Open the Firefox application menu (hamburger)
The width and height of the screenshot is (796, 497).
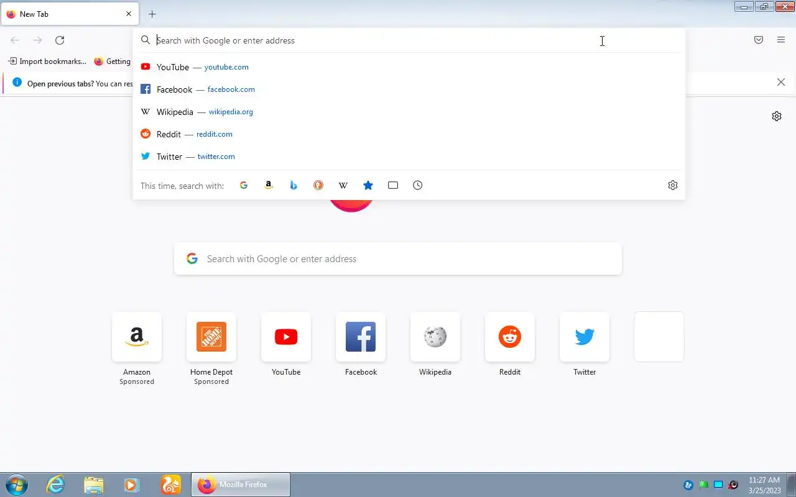[781, 40]
